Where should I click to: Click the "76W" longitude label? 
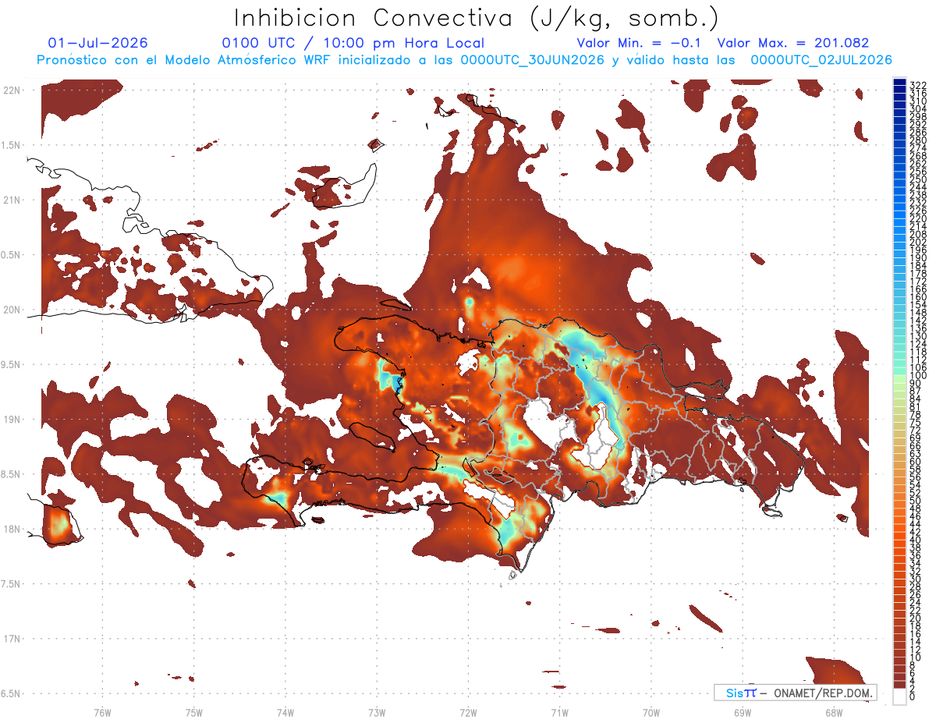pos(102,712)
